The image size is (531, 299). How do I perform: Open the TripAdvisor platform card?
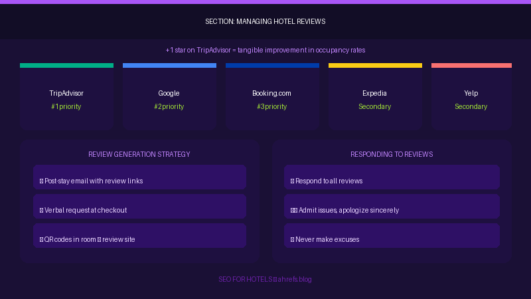[x=67, y=96]
